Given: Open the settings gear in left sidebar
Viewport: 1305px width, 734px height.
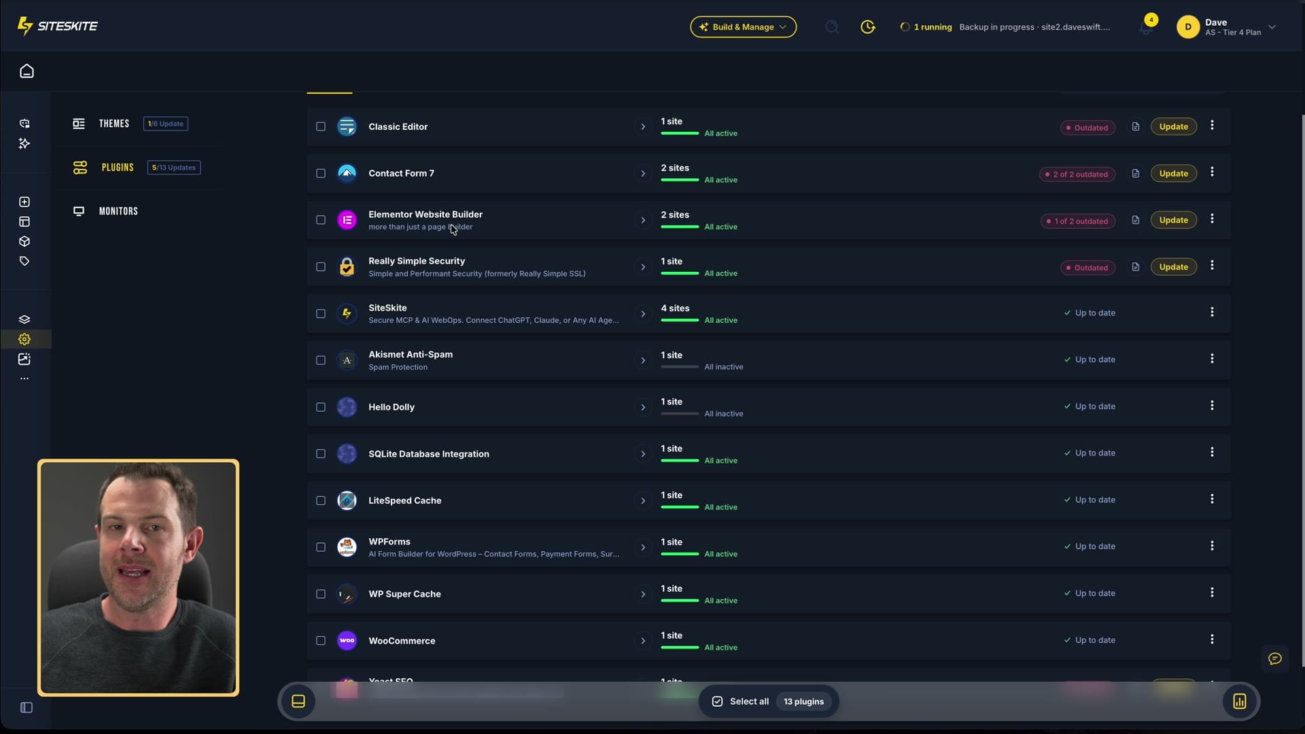Looking at the screenshot, I should [24, 339].
